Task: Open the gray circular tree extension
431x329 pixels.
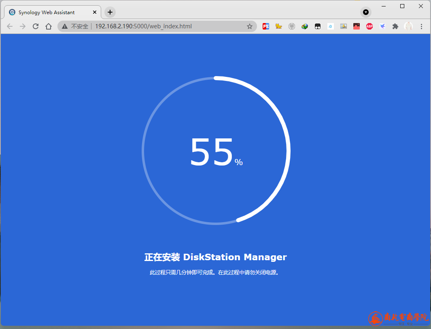Action: click(x=292, y=26)
